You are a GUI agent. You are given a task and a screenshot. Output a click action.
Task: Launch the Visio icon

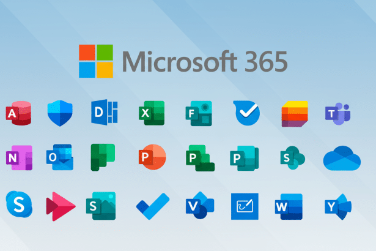point(200,205)
